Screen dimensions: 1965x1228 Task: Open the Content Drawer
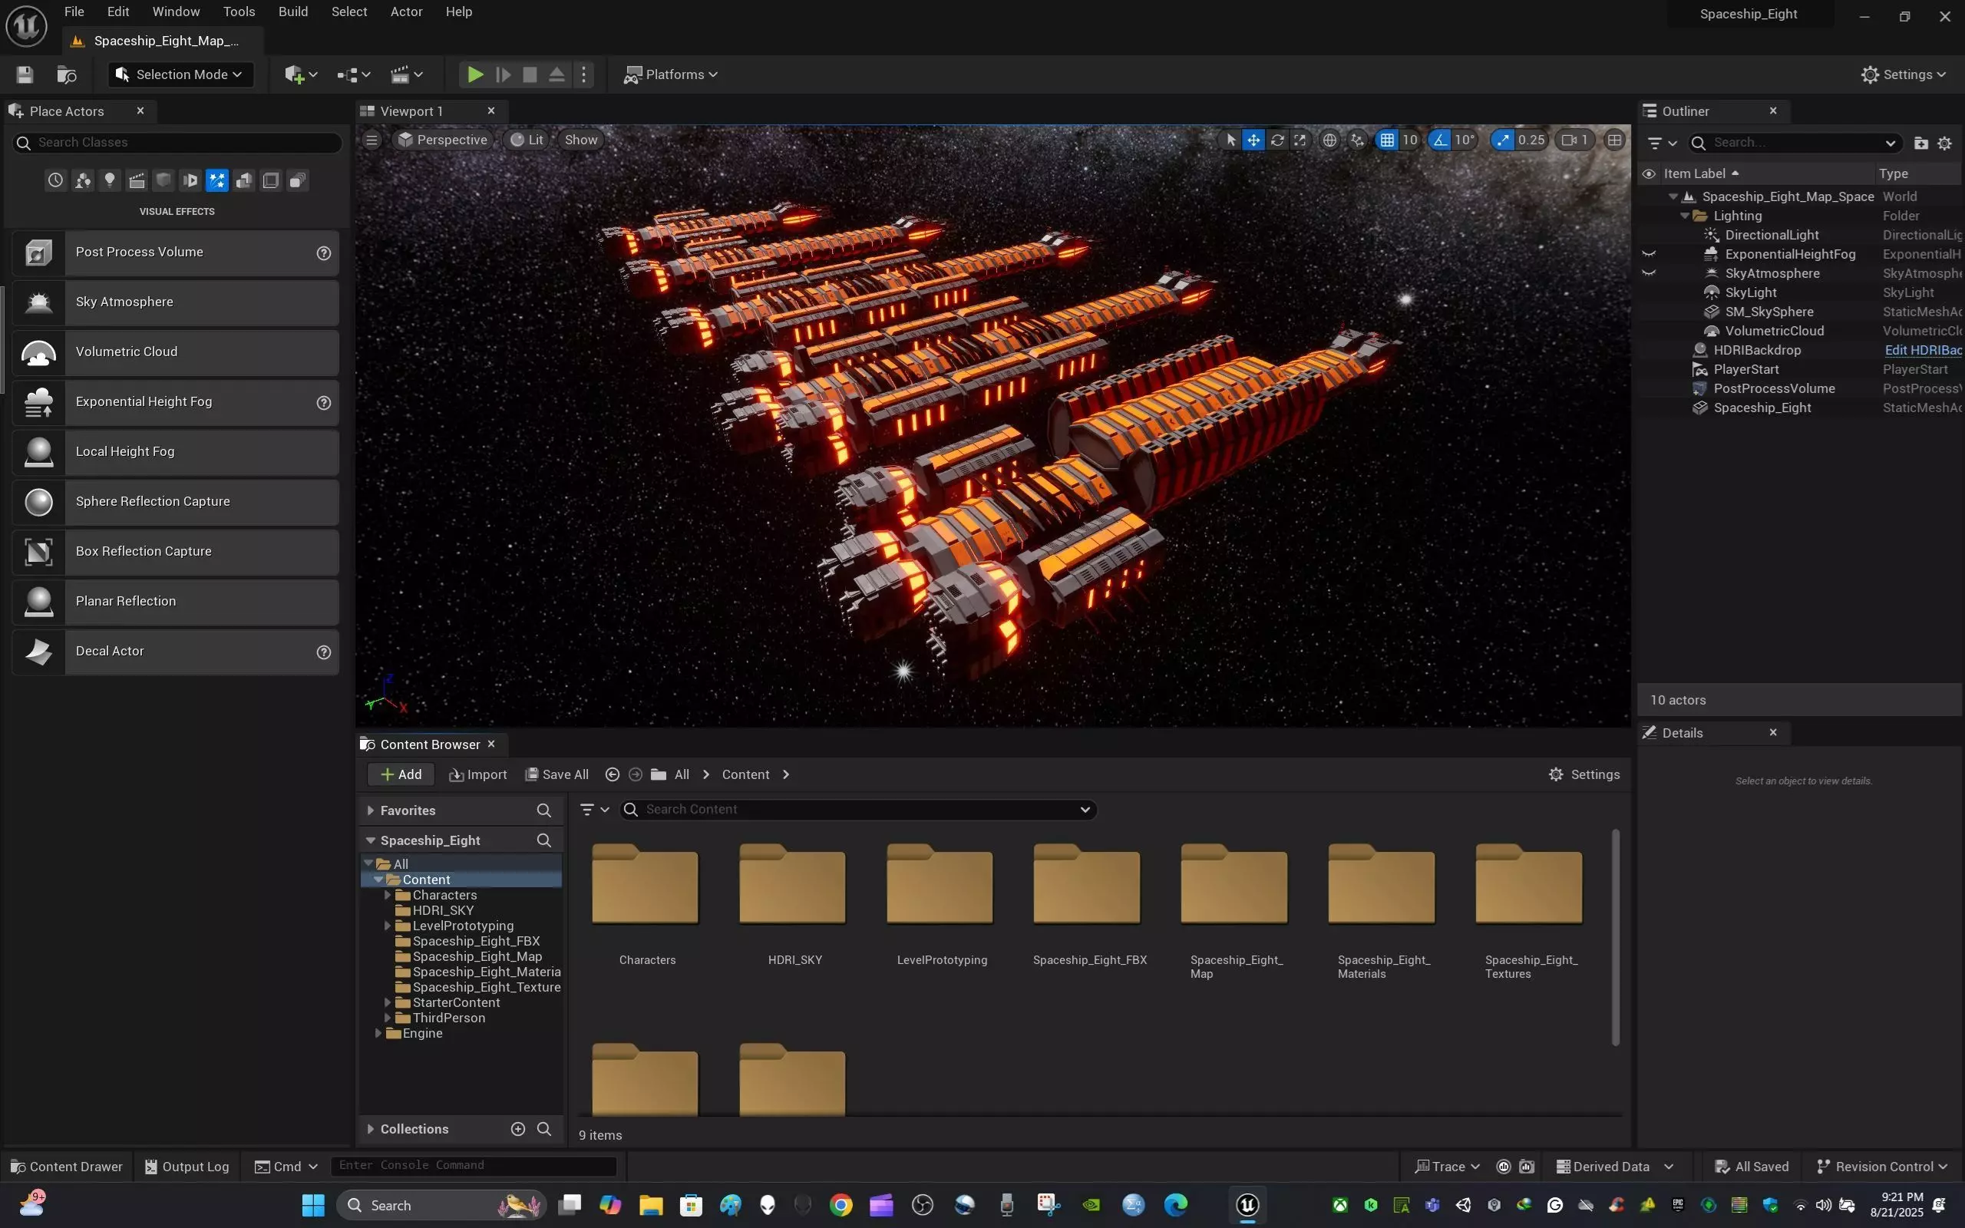click(x=67, y=1167)
